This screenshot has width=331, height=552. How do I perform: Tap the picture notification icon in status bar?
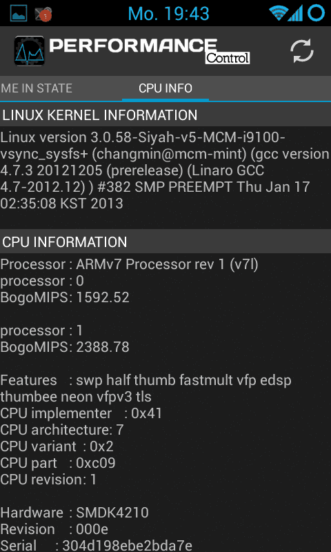tap(19, 14)
